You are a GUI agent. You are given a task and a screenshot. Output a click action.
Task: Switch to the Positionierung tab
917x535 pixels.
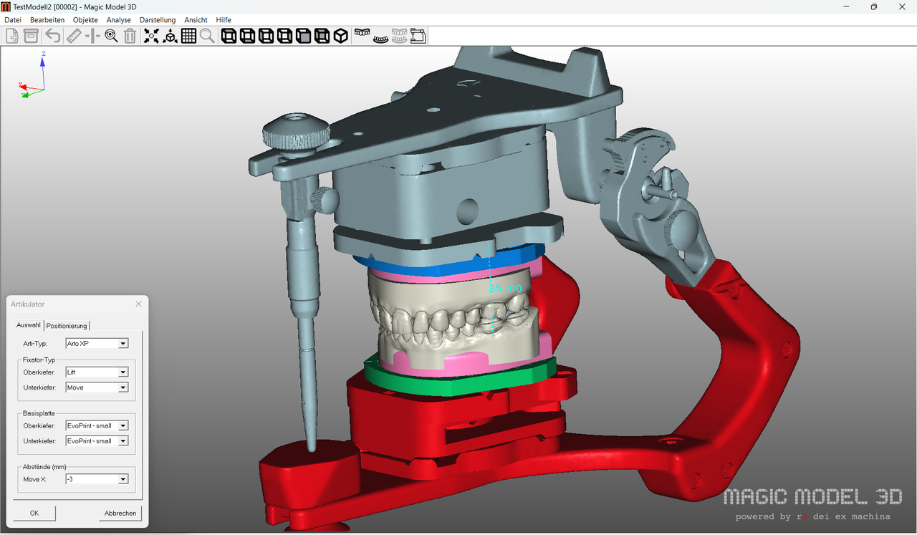[67, 326]
